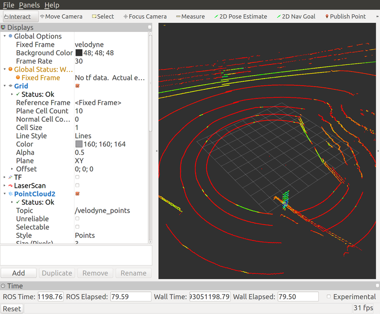Choose the Select tool
This screenshot has width=380, height=314.
[103, 17]
